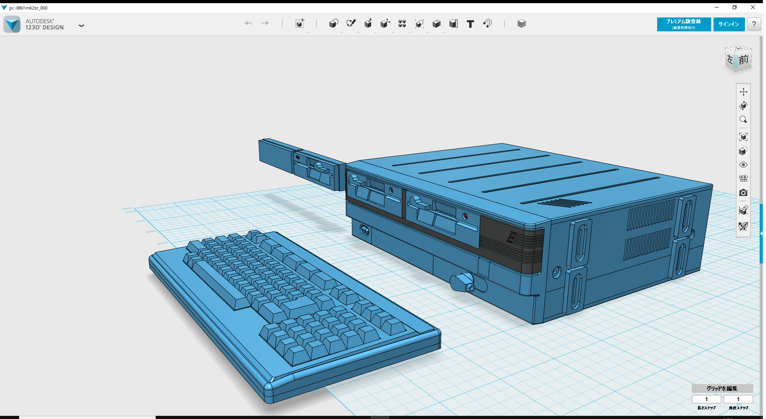Open the Text tool
Image resolution: width=766 pixels, height=419 pixels.
[470, 24]
